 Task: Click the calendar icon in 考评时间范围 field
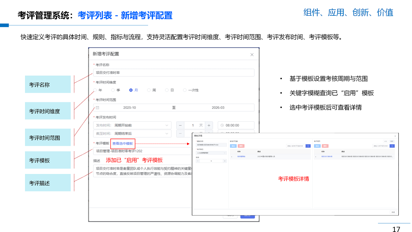[x=97, y=108]
